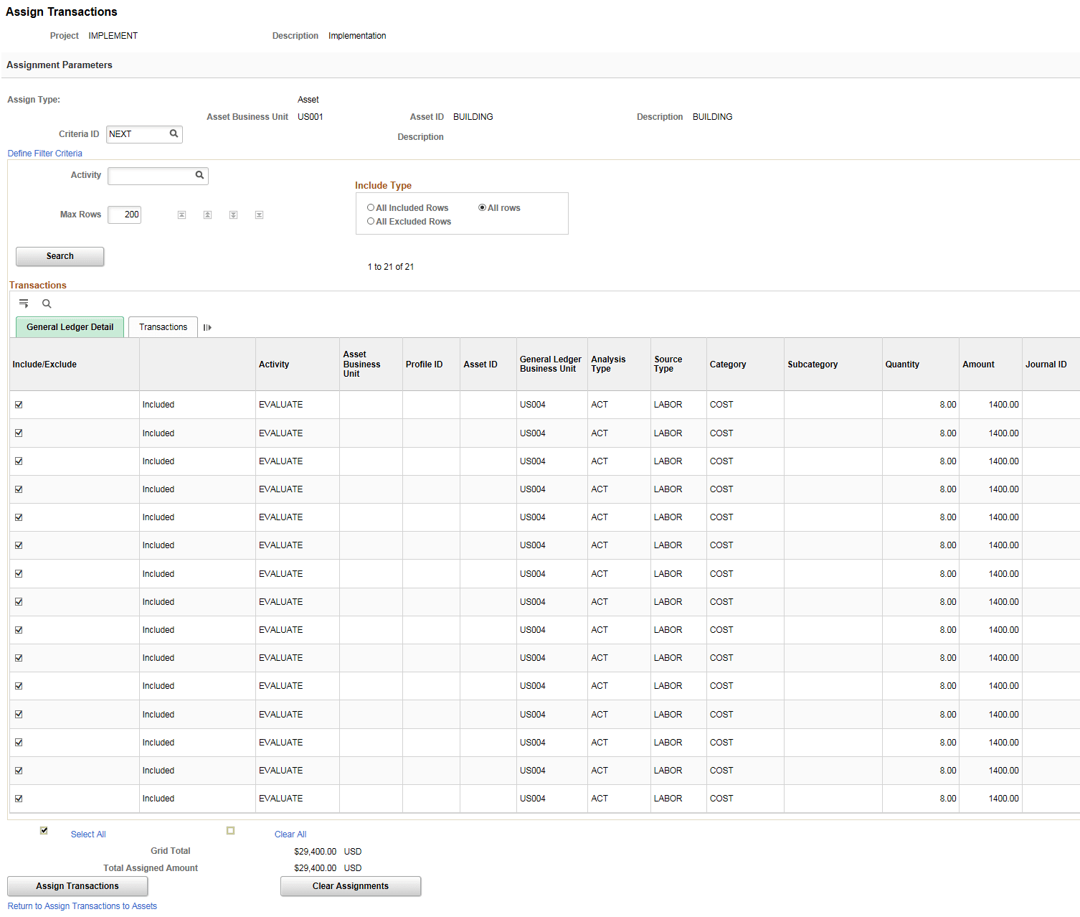Click inside the Max Rows field
The width and height of the screenshot is (1080, 917).
123,214
